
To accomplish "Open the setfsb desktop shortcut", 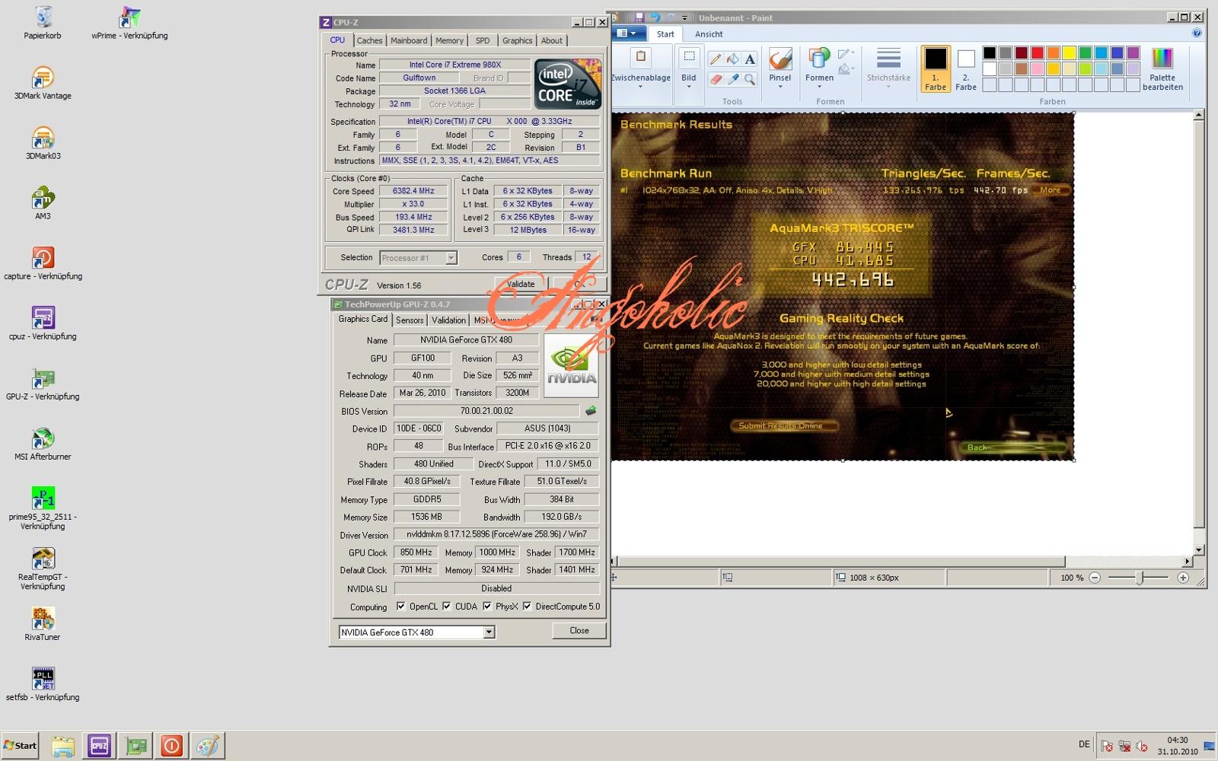I will [x=43, y=684].
